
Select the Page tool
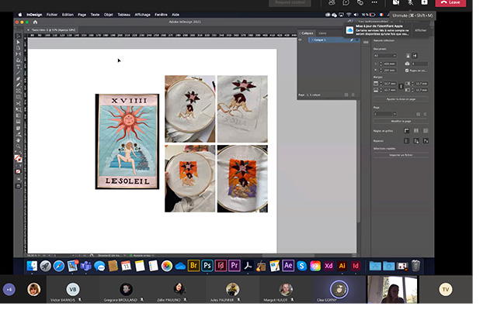[x=19, y=48]
